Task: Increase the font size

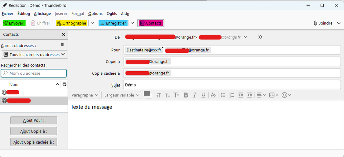Action: tap(176, 95)
